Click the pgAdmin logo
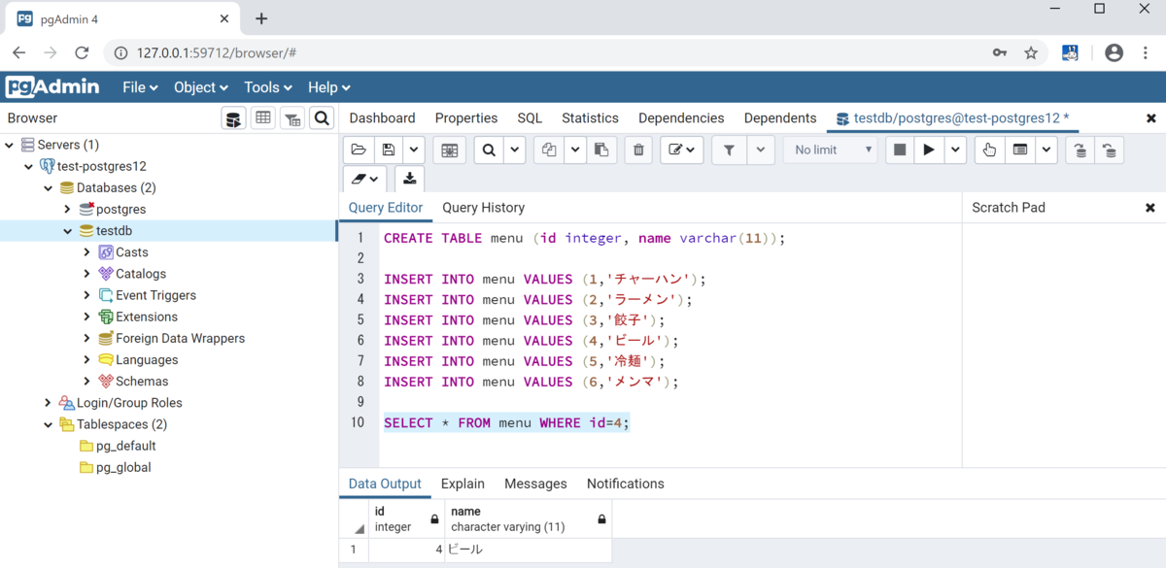 [x=52, y=87]
